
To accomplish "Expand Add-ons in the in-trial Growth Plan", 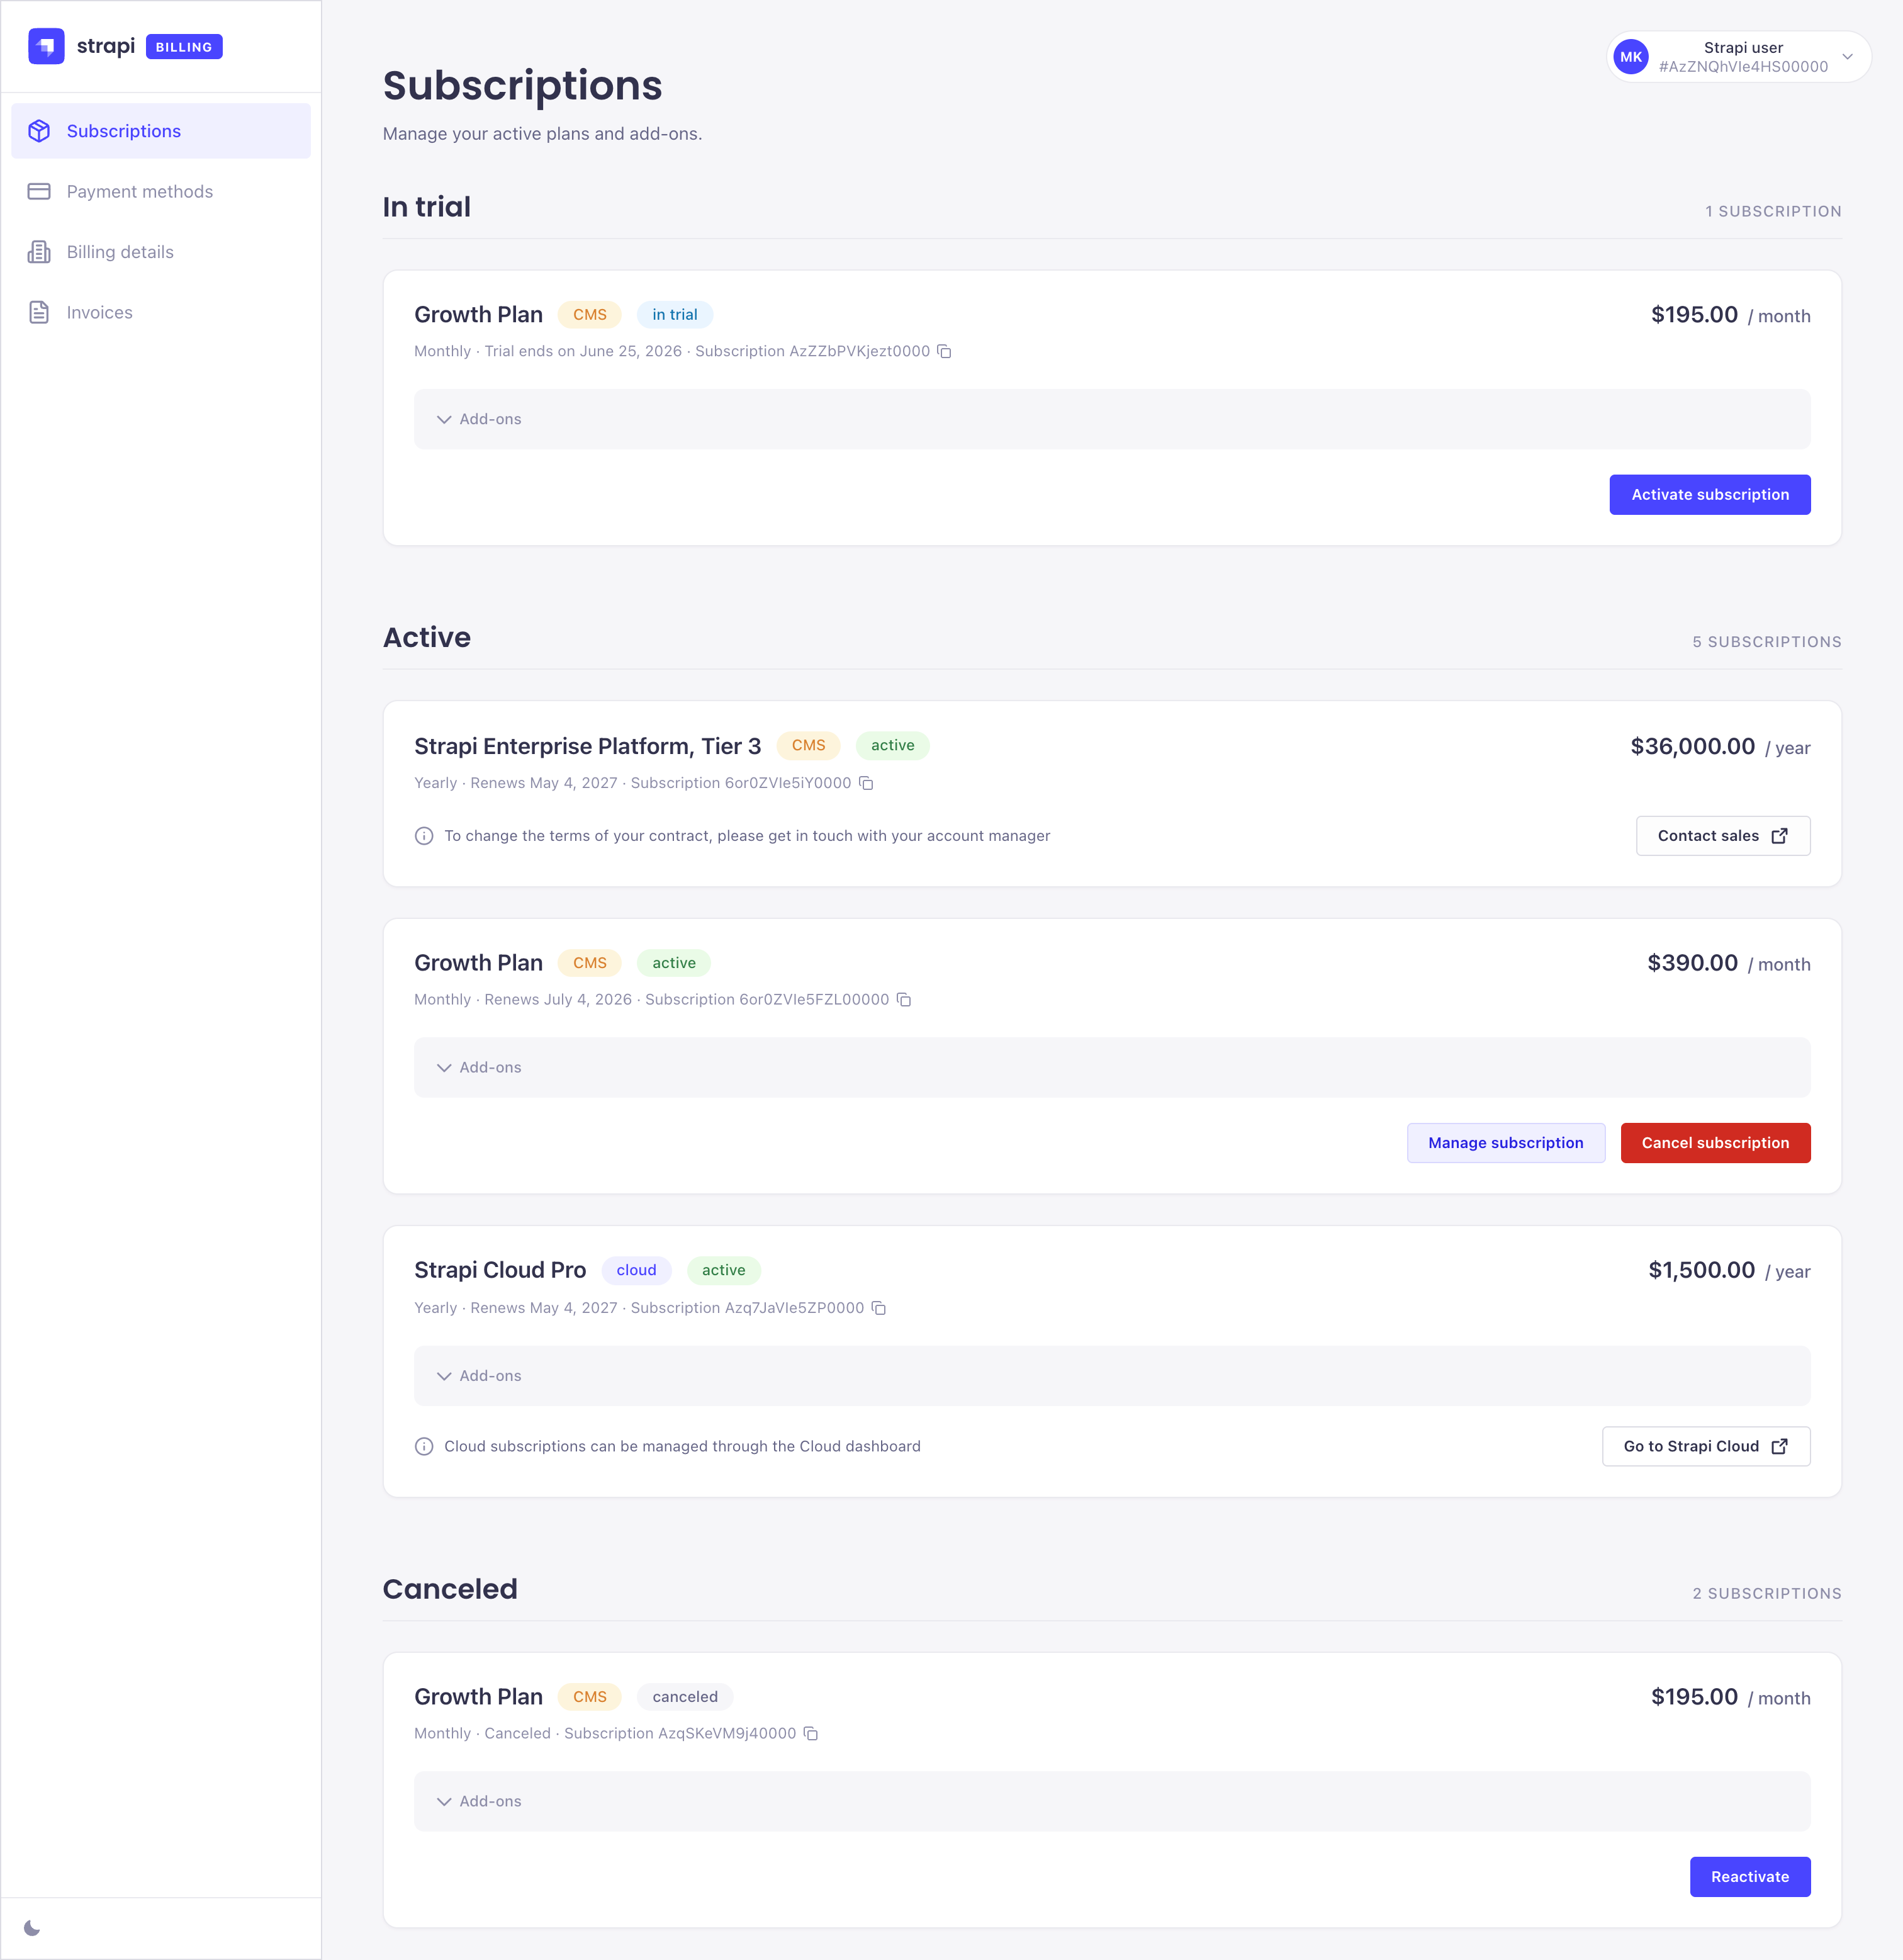I will [x=1112, y=419].
